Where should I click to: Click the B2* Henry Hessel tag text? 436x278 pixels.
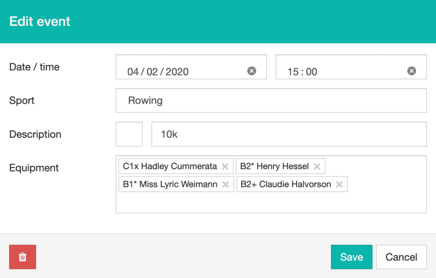[275, 166]
